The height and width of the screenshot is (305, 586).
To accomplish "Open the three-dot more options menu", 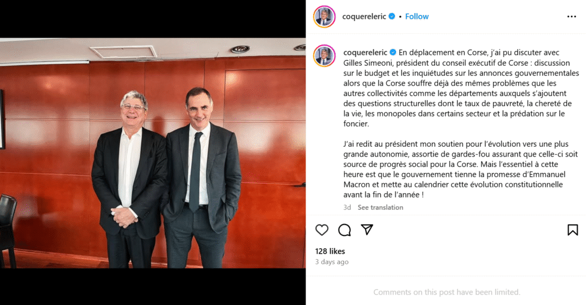I will tap(572, 17).
